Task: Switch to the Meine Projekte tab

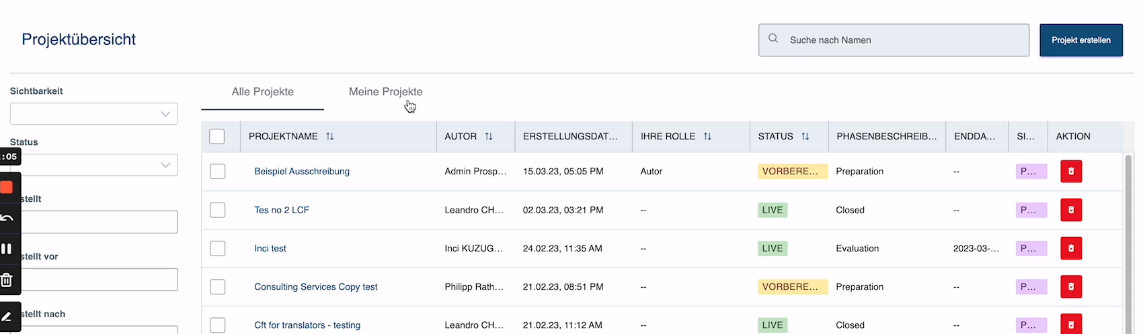Action: click(x=385, y=92)
